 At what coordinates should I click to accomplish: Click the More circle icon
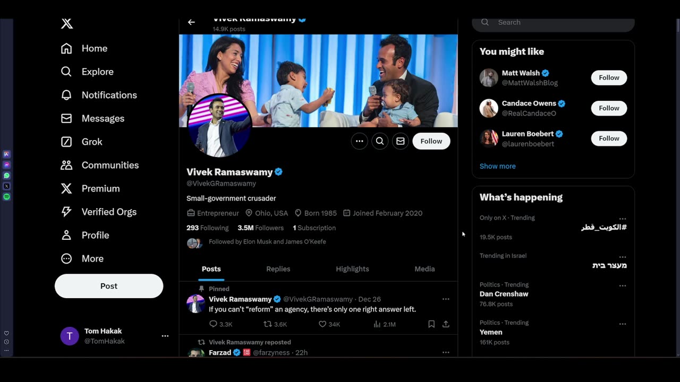coord(66,258)
